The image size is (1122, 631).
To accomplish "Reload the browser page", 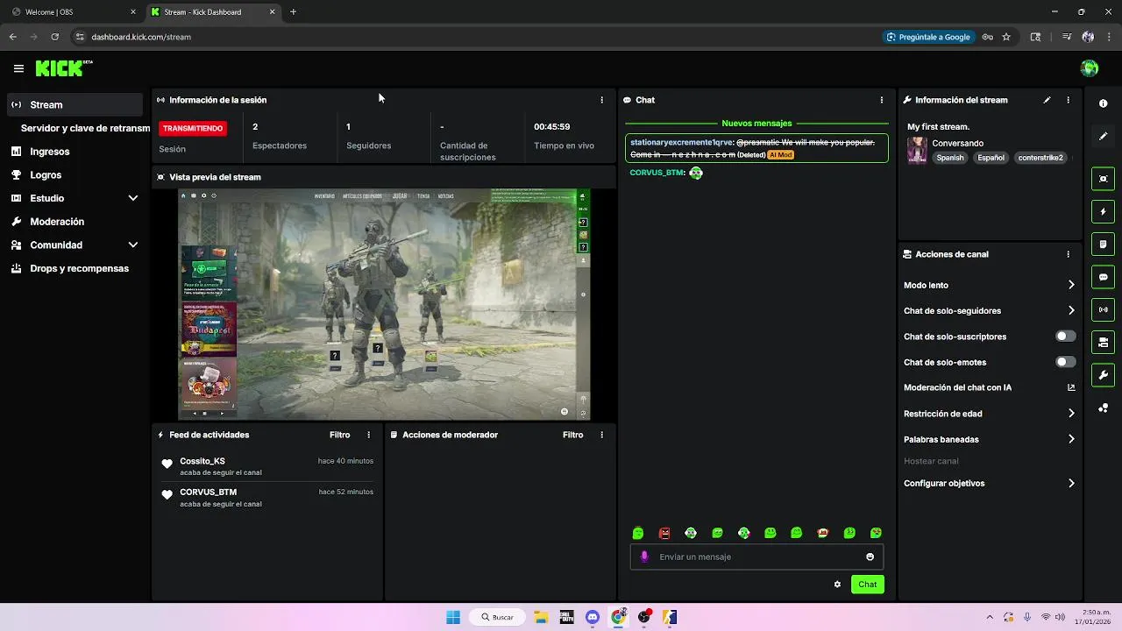I will coord(55,37).
